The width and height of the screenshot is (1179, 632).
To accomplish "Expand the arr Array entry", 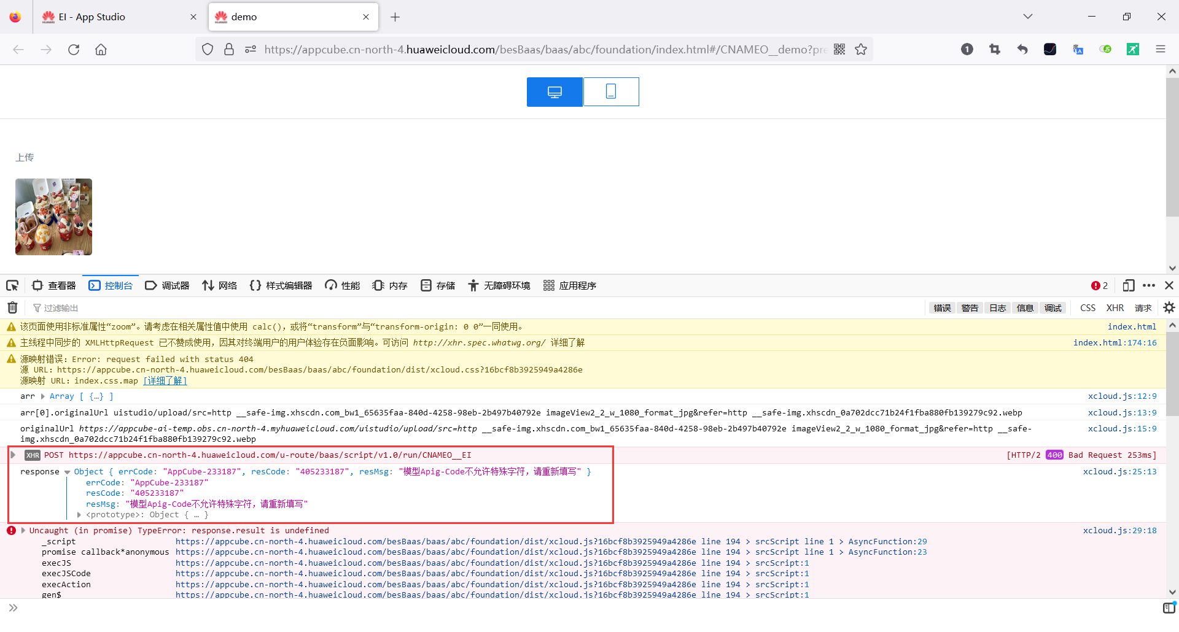I will point(42,396).
